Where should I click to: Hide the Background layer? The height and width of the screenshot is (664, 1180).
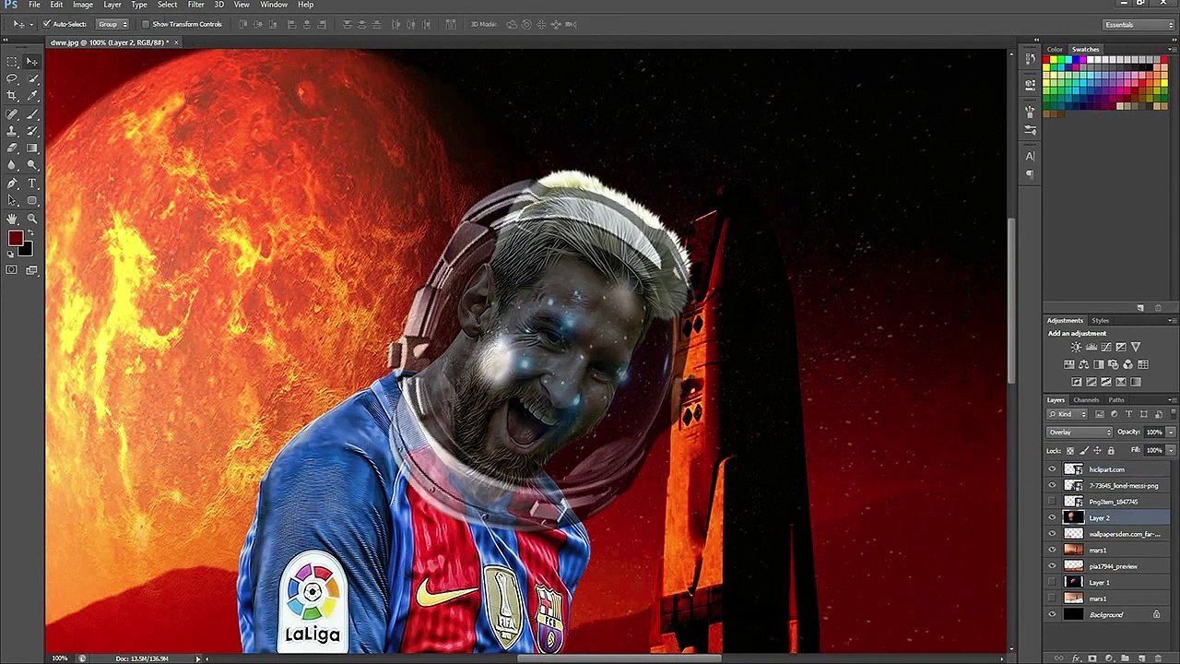1052,614
